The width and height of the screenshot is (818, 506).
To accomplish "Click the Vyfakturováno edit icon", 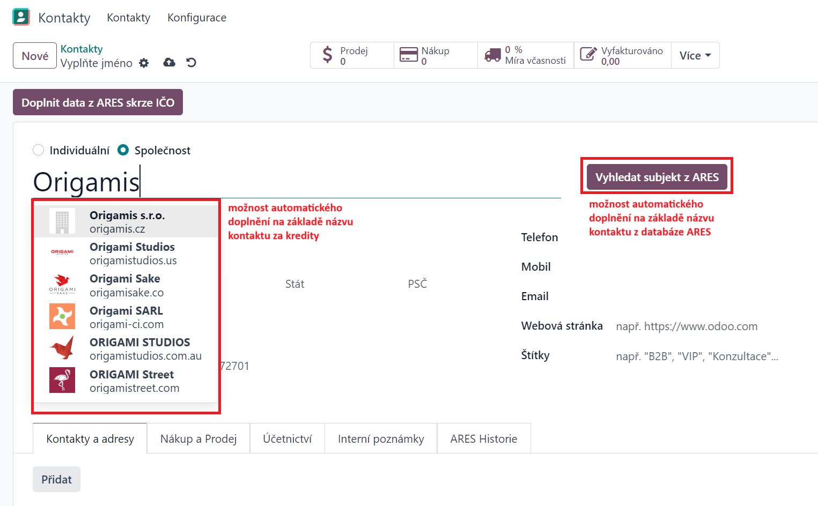I will coord(588,55).
